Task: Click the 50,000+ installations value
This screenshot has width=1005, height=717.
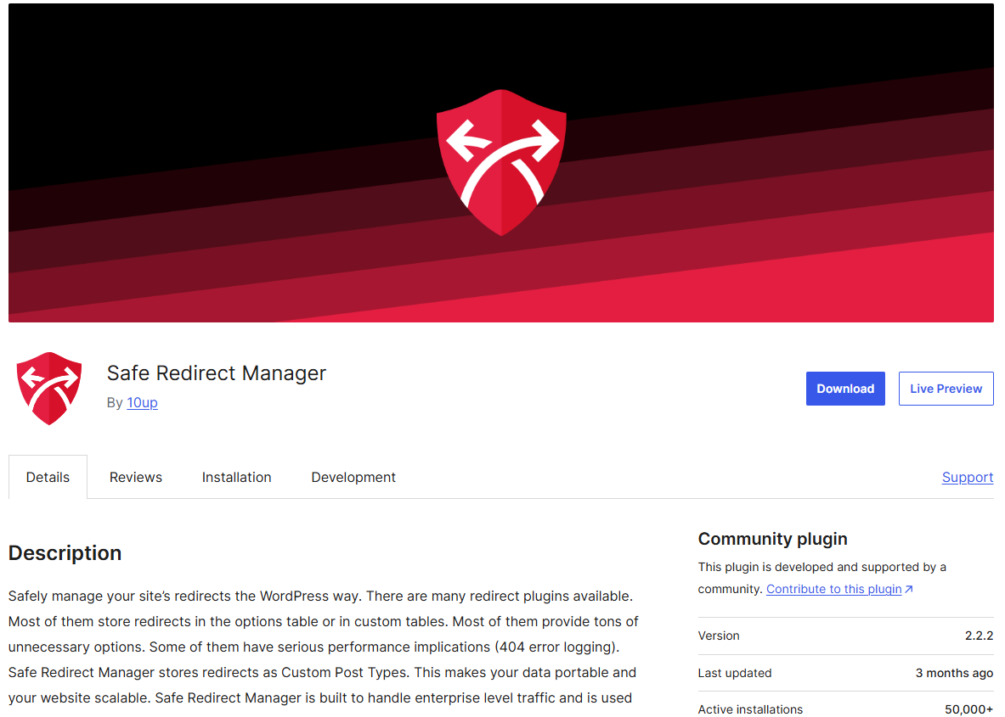Action: pos(969,709)
